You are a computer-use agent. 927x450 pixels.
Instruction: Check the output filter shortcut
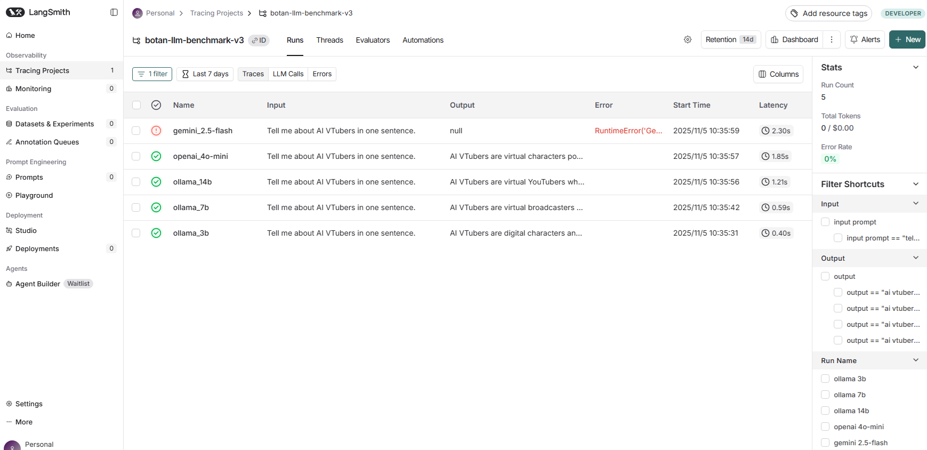(x=825, y=276)
